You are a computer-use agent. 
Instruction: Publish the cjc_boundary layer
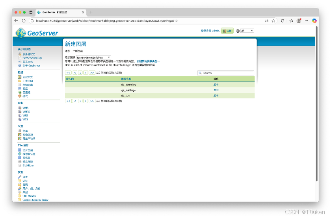coord(216,85)
